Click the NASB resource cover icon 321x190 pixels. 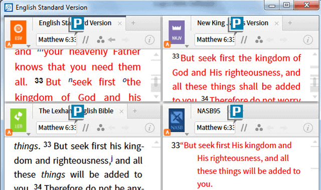[x=177, y=120]
